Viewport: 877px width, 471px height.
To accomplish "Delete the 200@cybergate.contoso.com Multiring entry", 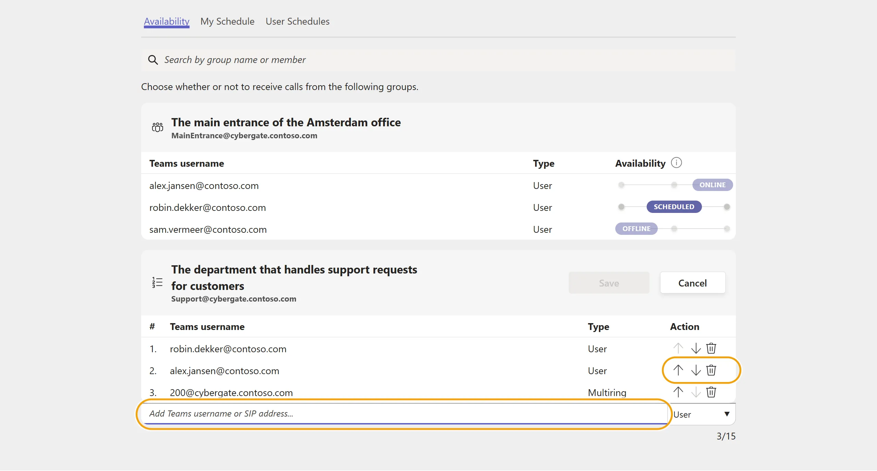I will click(711, 392).
